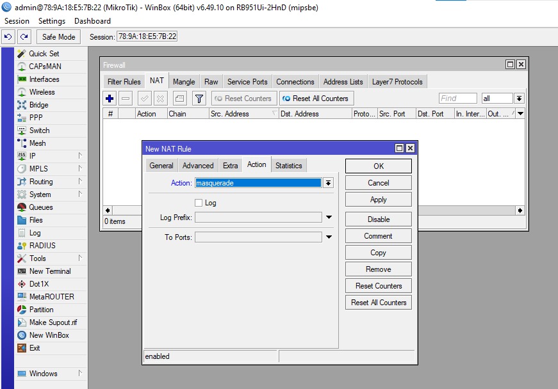
Task: Open the Session menu
Action: [17, 21]
